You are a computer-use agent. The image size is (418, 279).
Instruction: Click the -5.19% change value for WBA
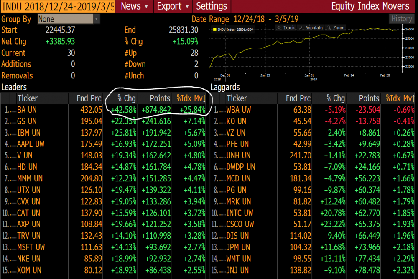click(335, 110)
